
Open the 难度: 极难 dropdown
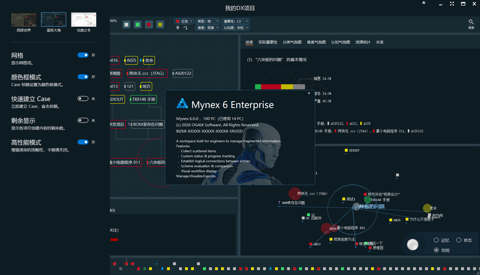coord(207,28)
